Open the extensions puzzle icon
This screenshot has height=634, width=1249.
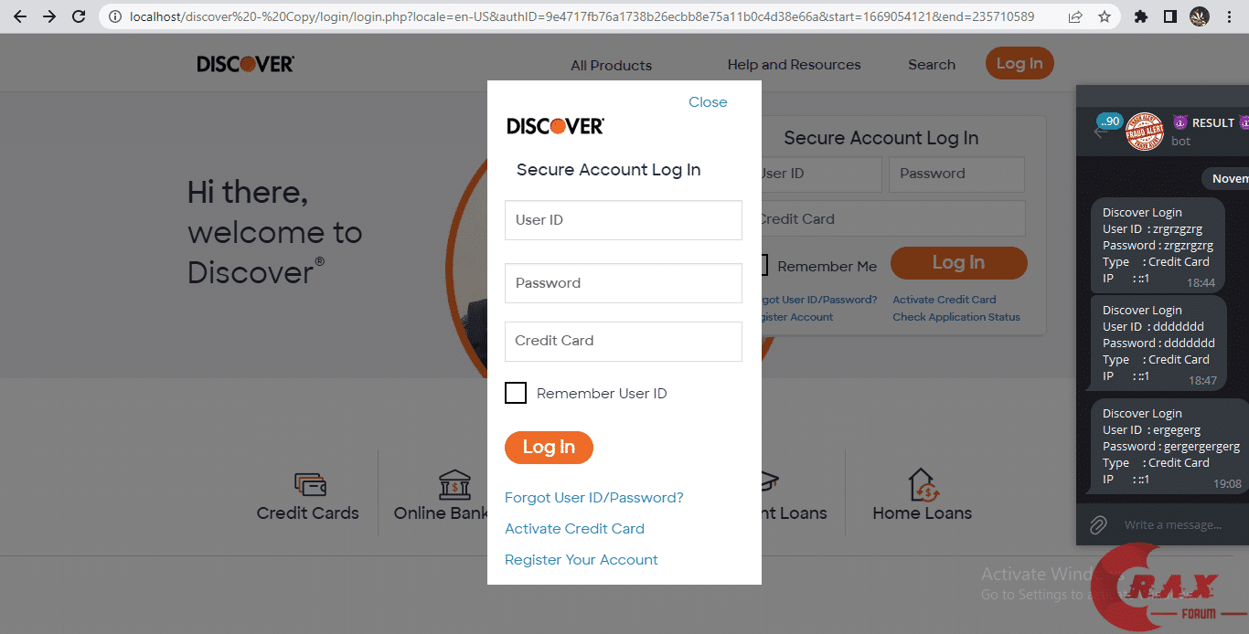coord(1140,16)
